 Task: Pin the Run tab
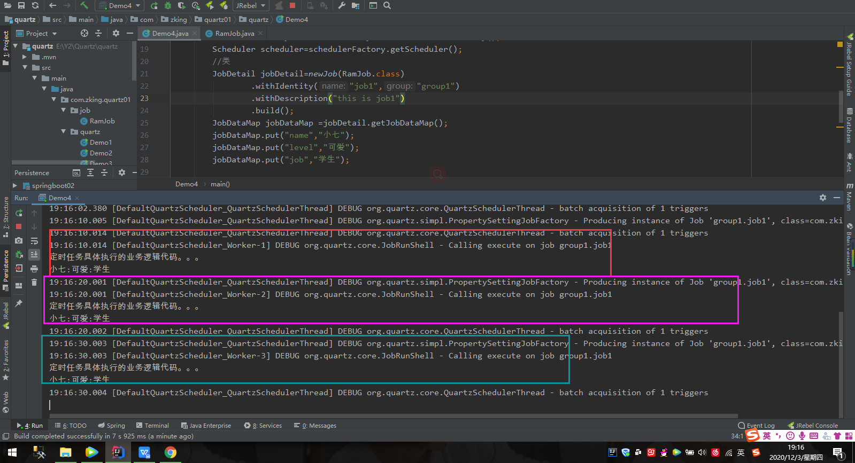click(19, 303)
